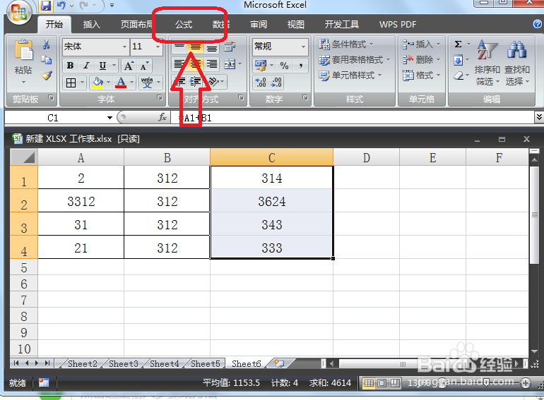Toggle wrap text icon

[230, 47]
